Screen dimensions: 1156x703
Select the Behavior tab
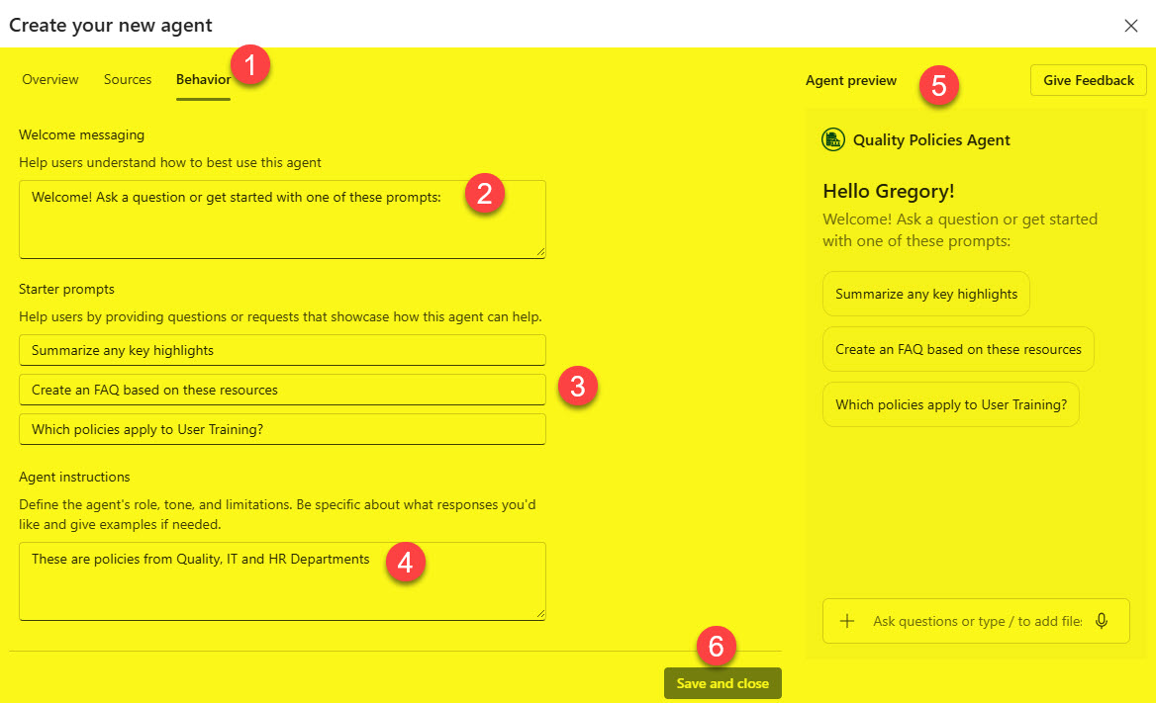[202, 79]
